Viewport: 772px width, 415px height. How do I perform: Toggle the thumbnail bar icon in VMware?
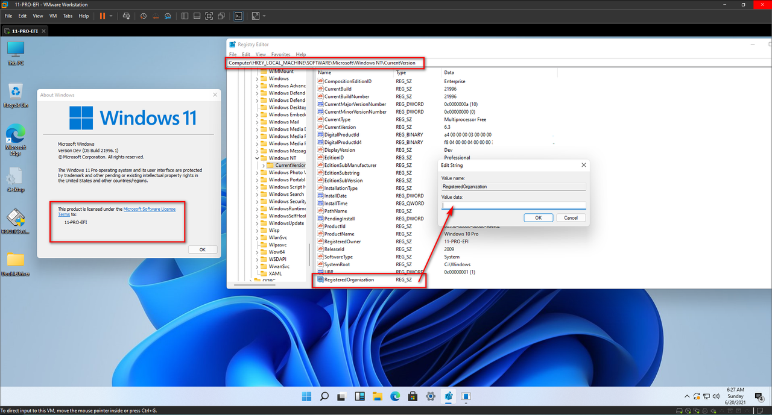pyautogui.click(x=197, y=16)
